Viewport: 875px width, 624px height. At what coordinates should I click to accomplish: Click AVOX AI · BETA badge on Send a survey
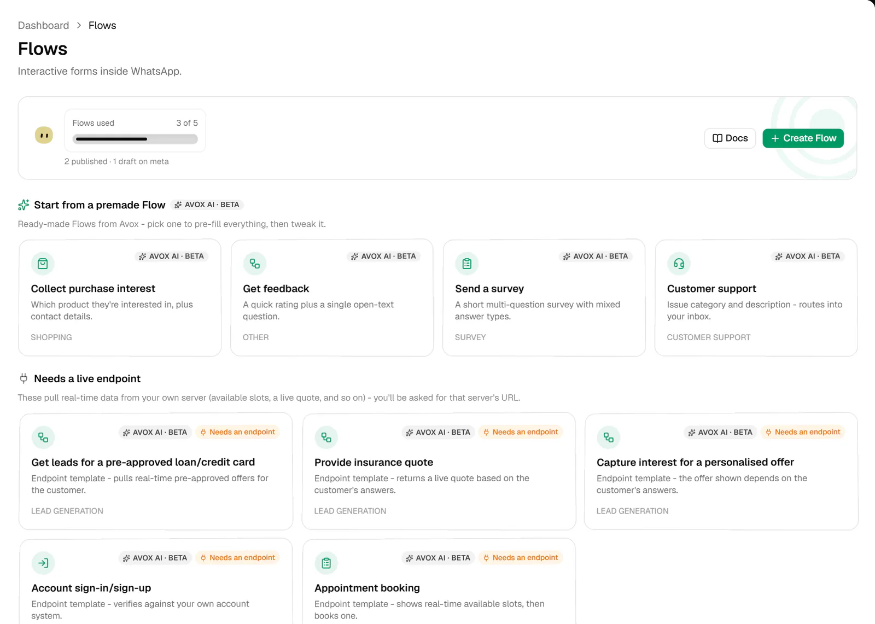596,256
